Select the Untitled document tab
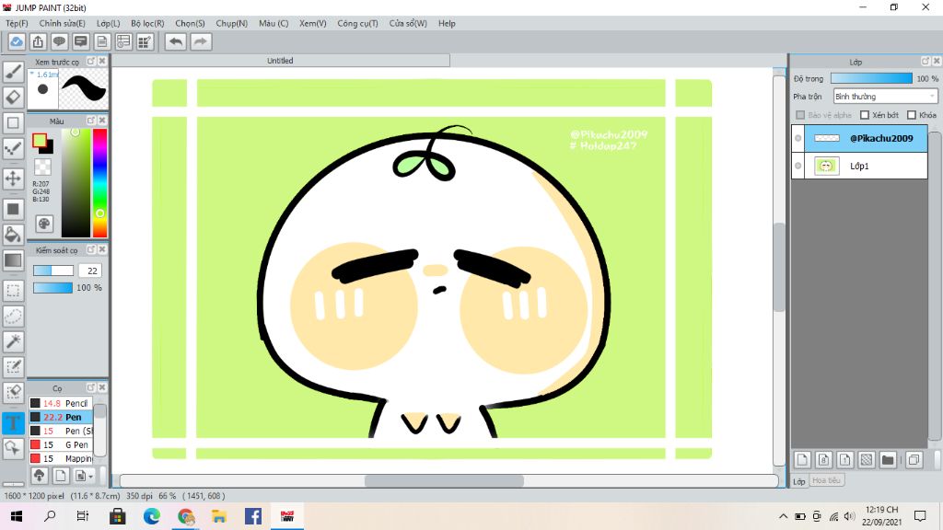Viewport: 943px width, 530px height. pos(280,61)
